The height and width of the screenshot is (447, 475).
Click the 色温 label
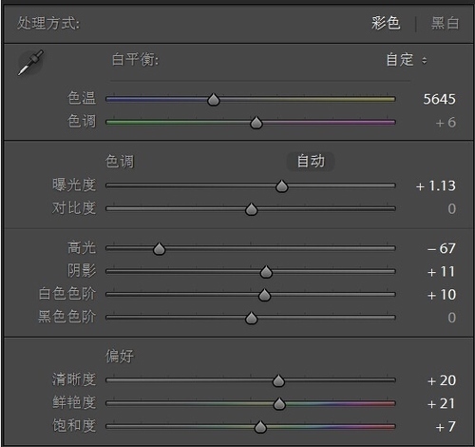[x=82, y=98]
